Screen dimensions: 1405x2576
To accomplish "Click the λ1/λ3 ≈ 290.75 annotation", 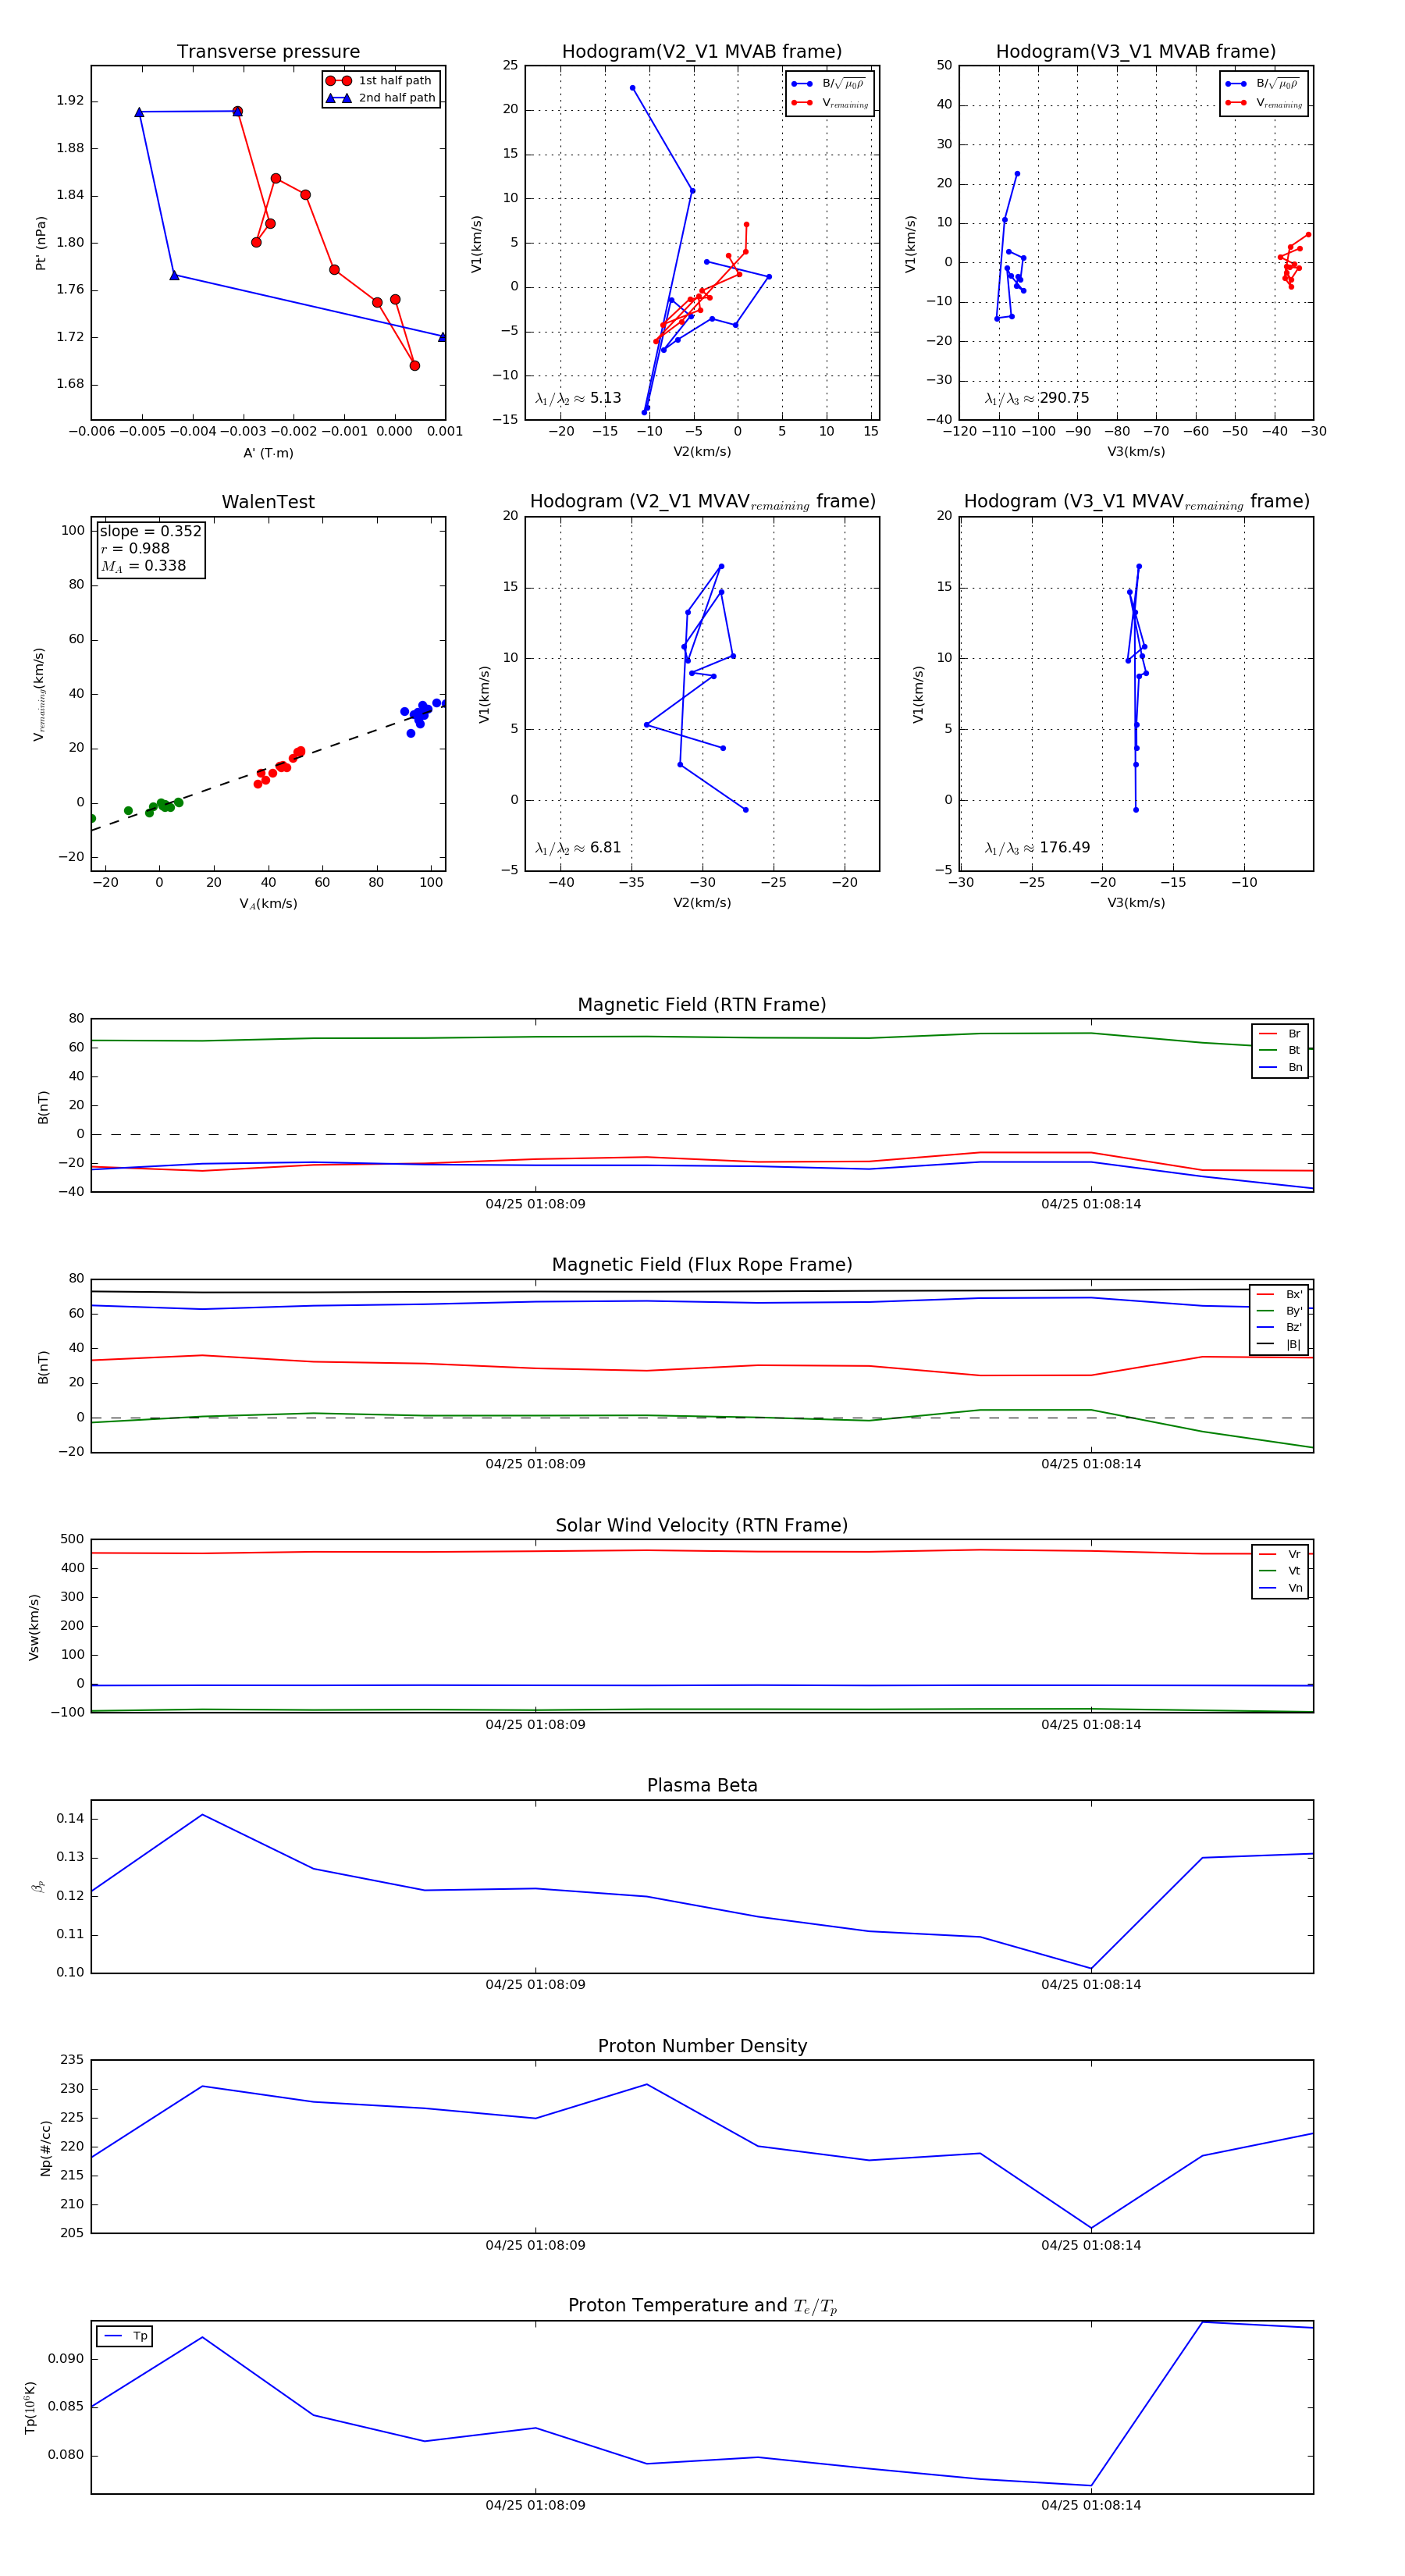I will (x=1037, y=398).
